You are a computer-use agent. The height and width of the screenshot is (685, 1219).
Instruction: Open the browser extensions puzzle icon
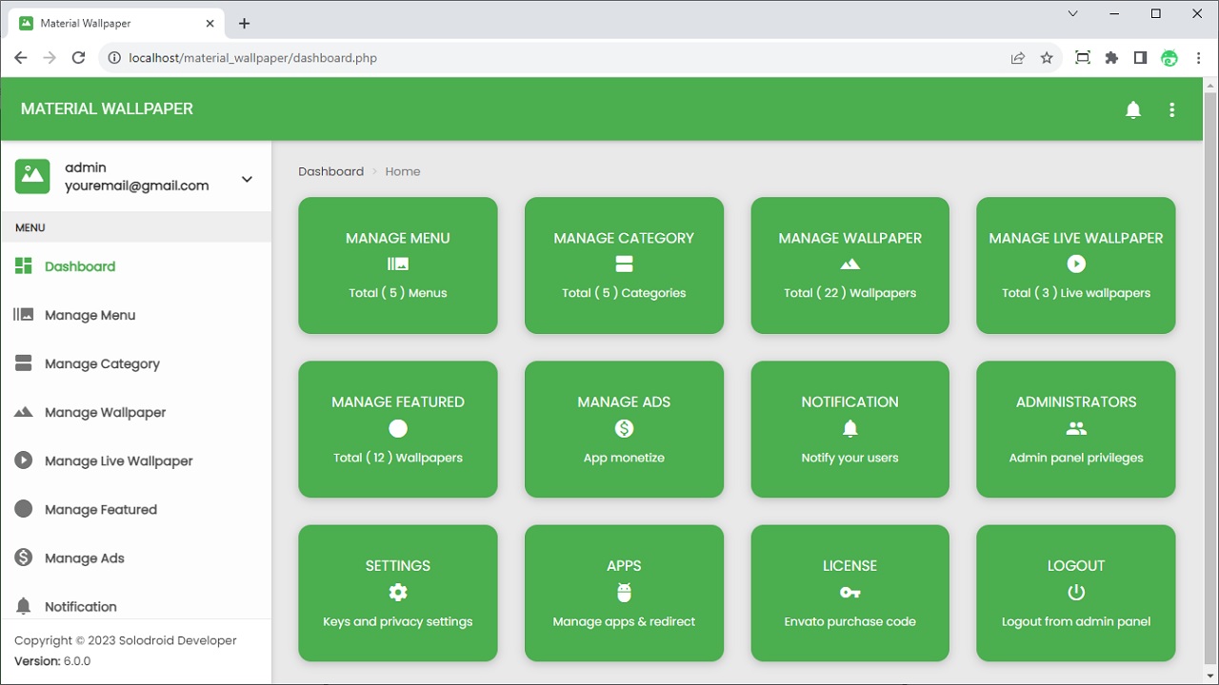click(x=1111, y=58)
